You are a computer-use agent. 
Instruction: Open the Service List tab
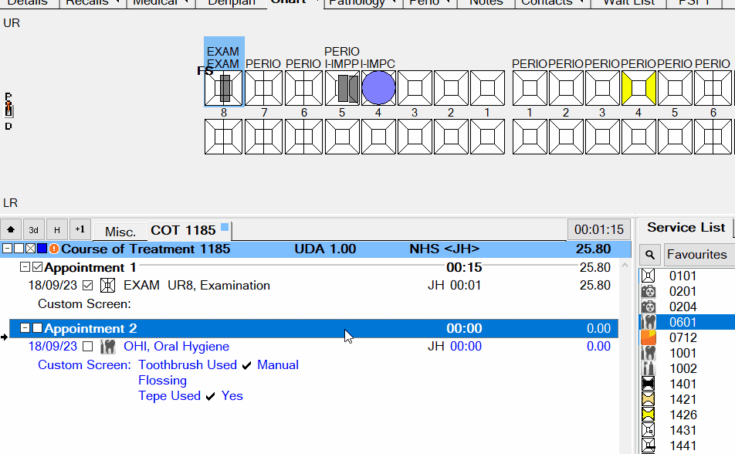(686, 228)
